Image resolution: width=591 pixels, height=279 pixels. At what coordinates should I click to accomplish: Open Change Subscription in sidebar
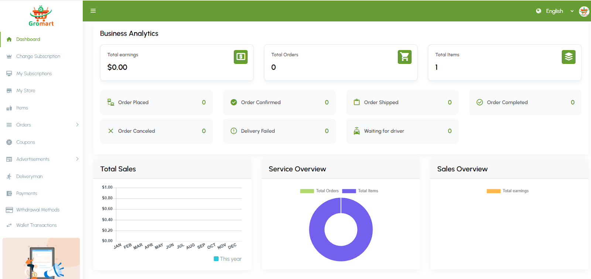38,56
